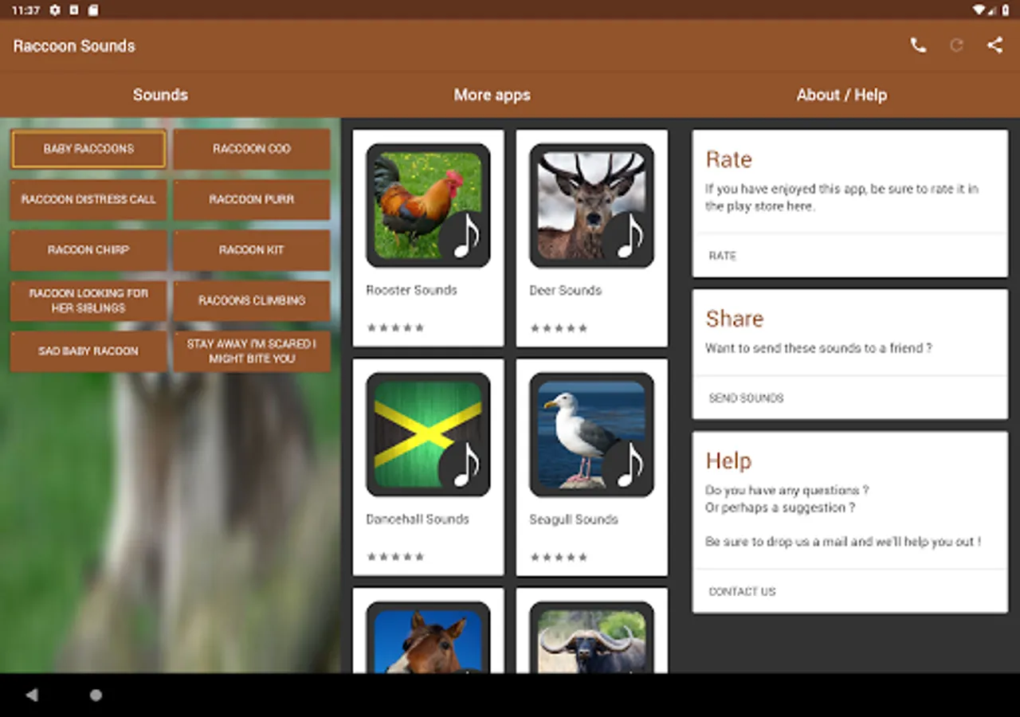Open the Deer Sounds app icon
Screen dimensions: 1020x717
click(x=591, y=206)
